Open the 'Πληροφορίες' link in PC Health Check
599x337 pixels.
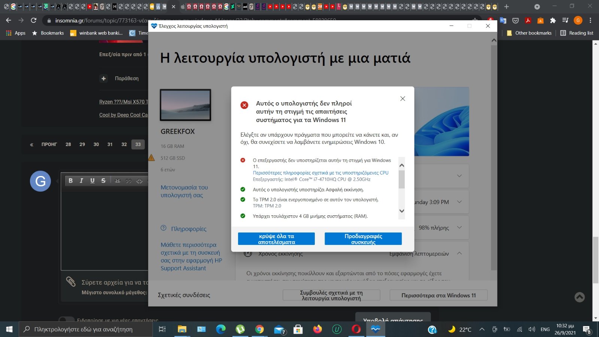(x=188, y=229)
